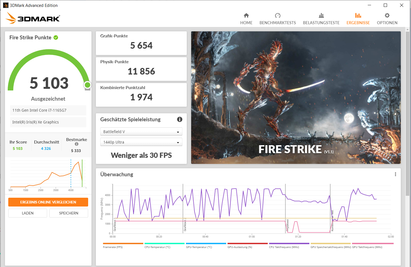Click the 3DMark title bar app icon
Screen dimensions: 411x267
(x=6, y=5)
